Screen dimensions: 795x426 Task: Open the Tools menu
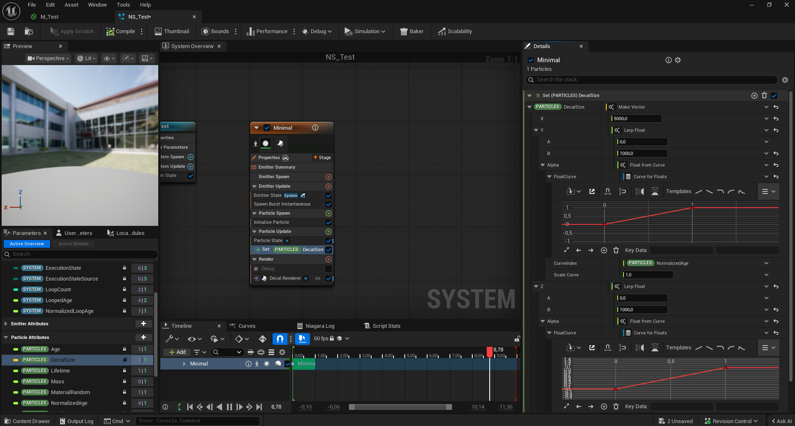[123, 5]
